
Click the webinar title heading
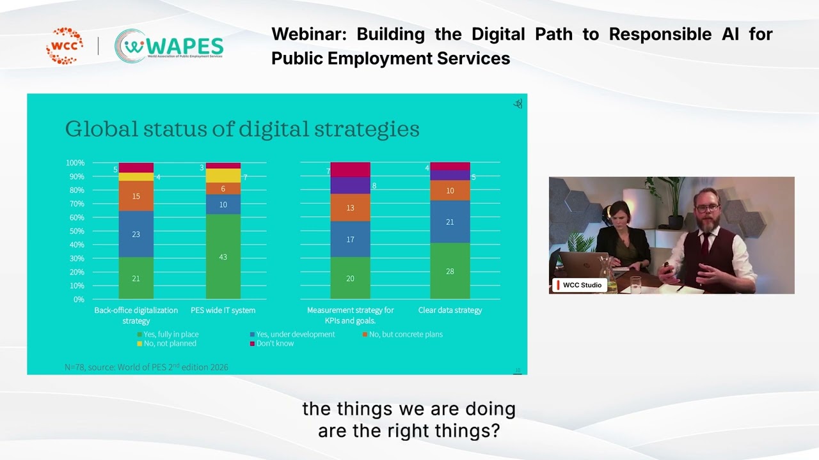tap(521, 46)
